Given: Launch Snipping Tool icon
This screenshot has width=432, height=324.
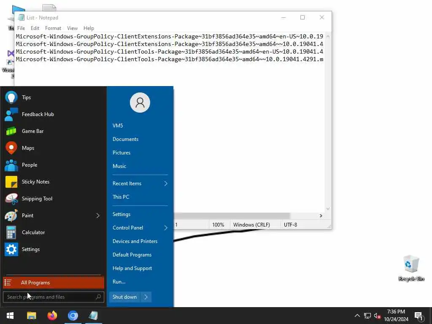Looking at the screenshot, I should pos(11,199).
